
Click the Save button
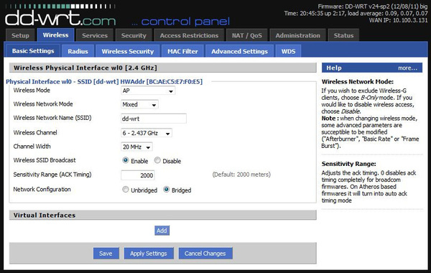pyautogui.click(x=106, y=254)
